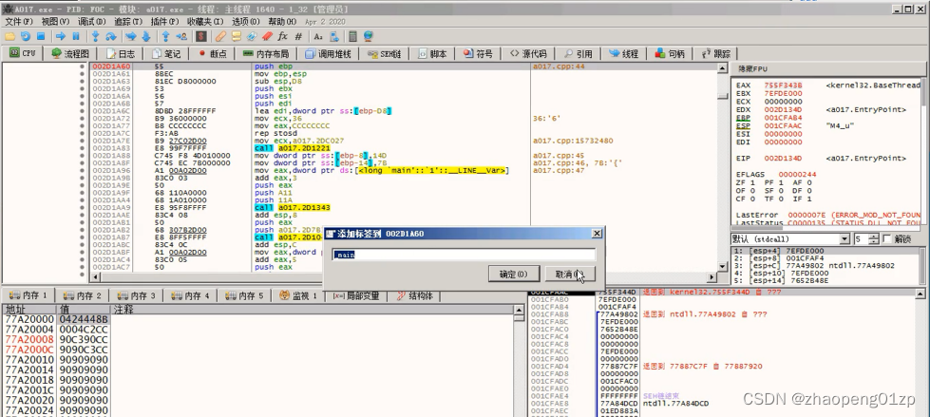Switch to the 调用堆栈 call stack tab
Screen dimensions: 930x417
click(x=328, y=53)
